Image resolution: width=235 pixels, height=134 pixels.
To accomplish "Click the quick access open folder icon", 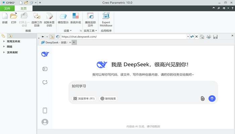I will point(26,3).
